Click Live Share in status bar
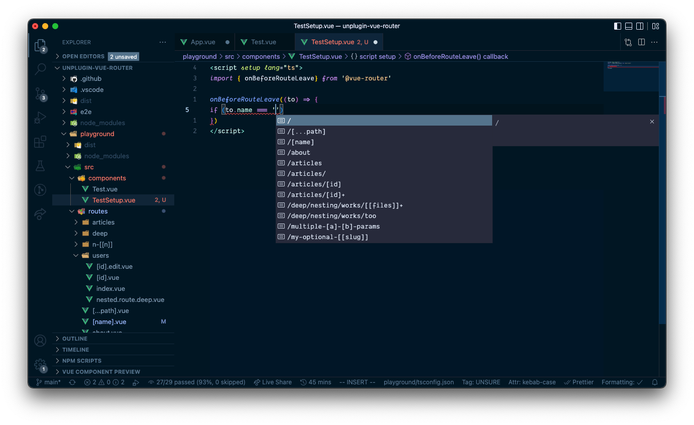 click(273, 382)
